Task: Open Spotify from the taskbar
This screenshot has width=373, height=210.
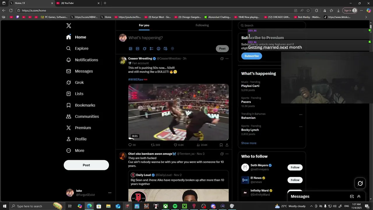Action: click(x=175, y=206)
